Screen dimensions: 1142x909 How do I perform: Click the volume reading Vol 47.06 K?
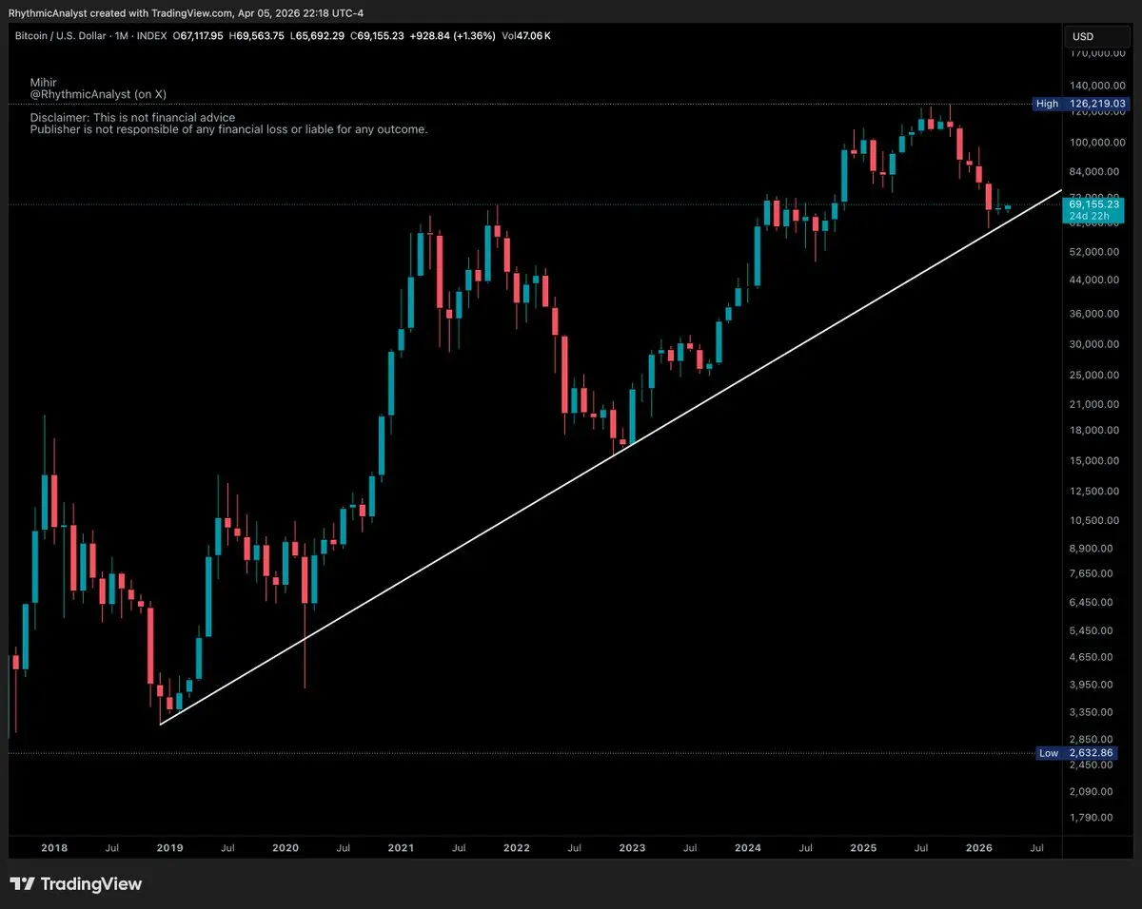[525, 36]
